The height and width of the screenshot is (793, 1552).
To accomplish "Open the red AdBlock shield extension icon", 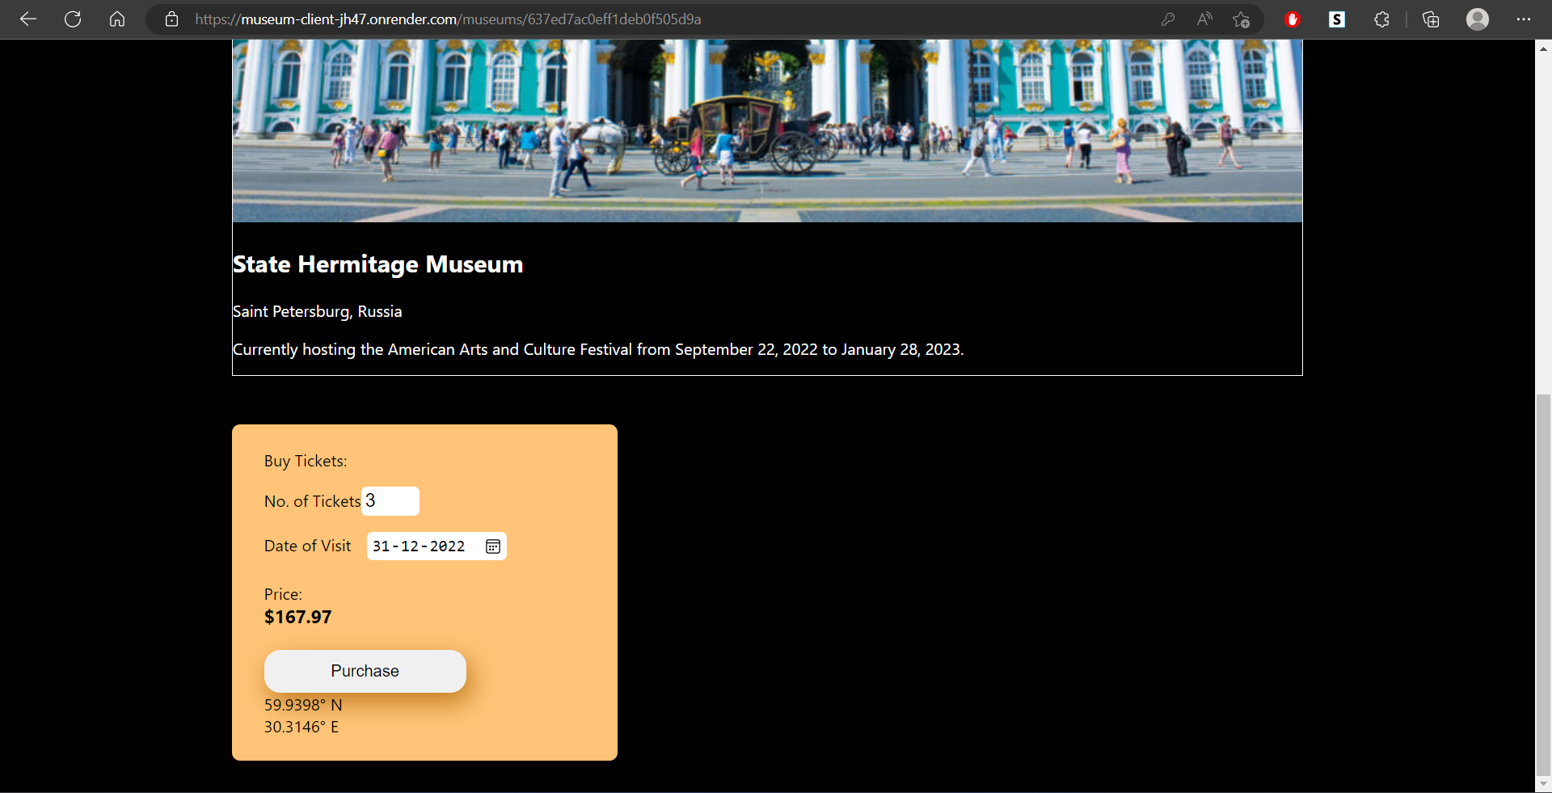I will click(1291, 19).
